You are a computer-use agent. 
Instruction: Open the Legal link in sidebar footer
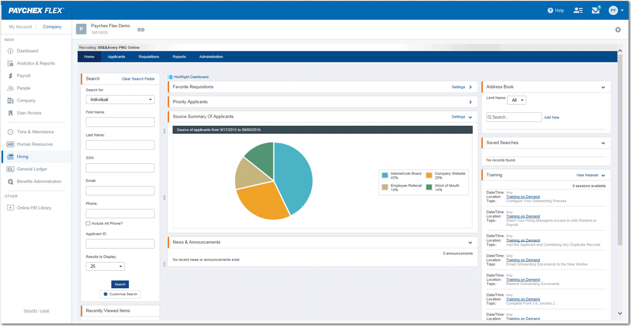point(45,311)
